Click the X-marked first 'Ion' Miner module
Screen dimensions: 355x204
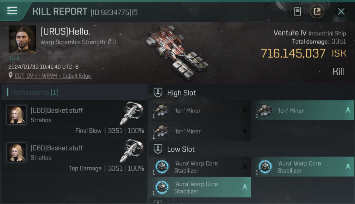click(x=200, y=110)
